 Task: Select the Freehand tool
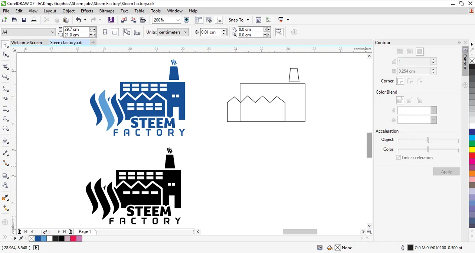pos(5,89)
